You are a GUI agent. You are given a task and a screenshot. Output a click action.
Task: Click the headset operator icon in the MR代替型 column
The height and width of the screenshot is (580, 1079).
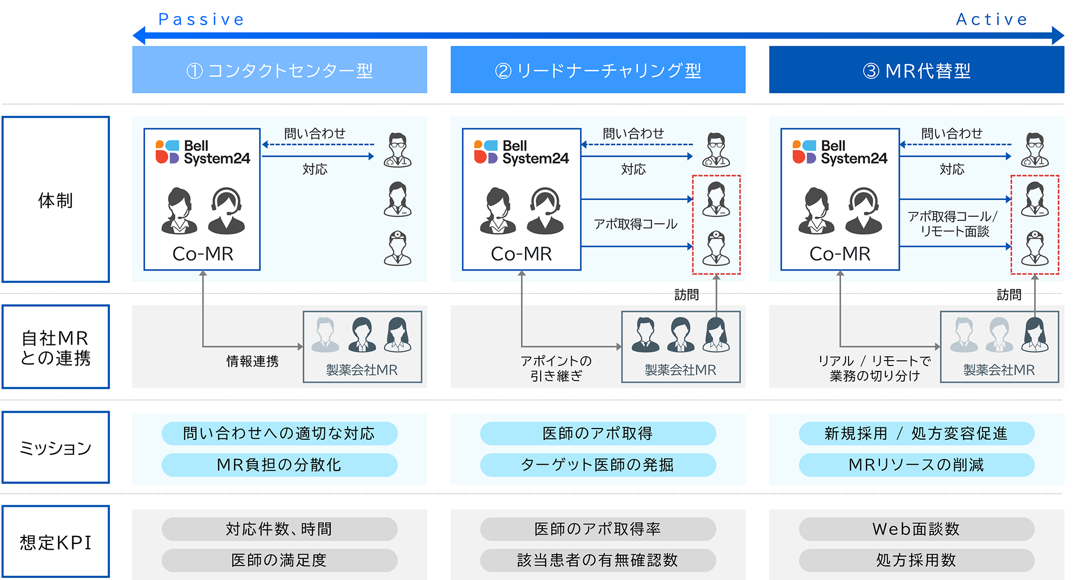pos(863,211)
